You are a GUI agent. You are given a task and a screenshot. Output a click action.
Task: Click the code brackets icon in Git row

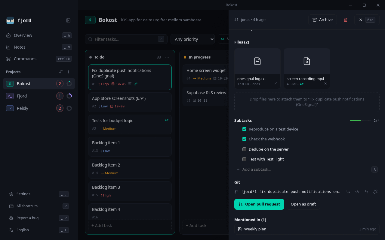(x=357, y=192)
